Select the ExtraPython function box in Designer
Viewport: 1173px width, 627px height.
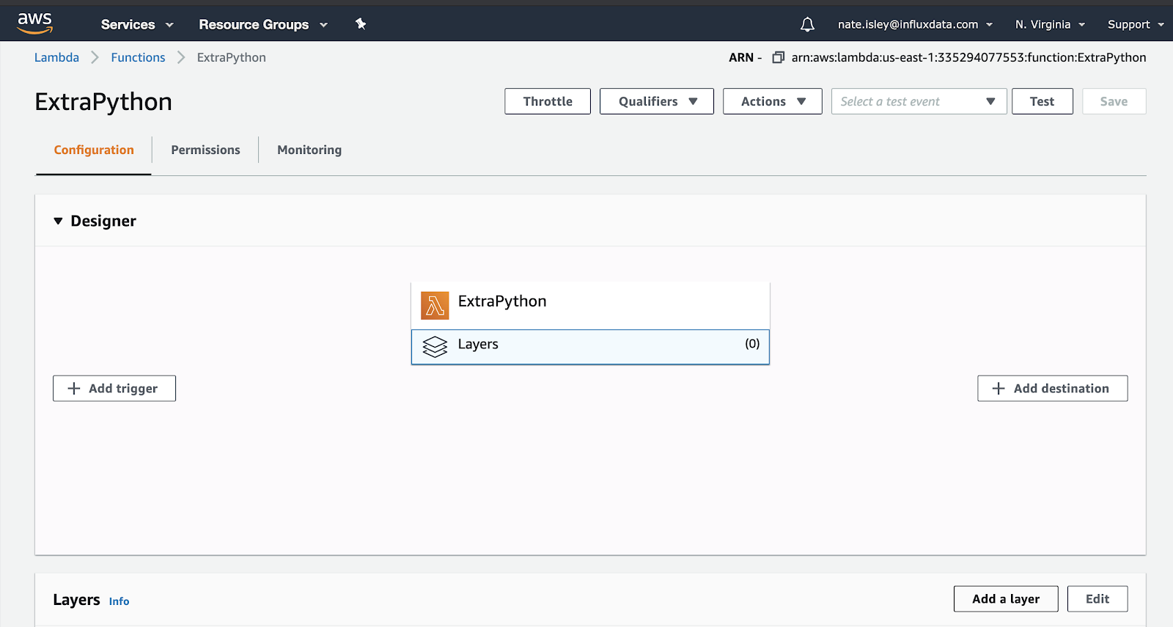click(590, 306)
